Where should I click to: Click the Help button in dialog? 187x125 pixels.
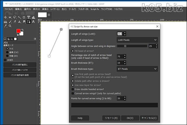[x=80, y=118]
